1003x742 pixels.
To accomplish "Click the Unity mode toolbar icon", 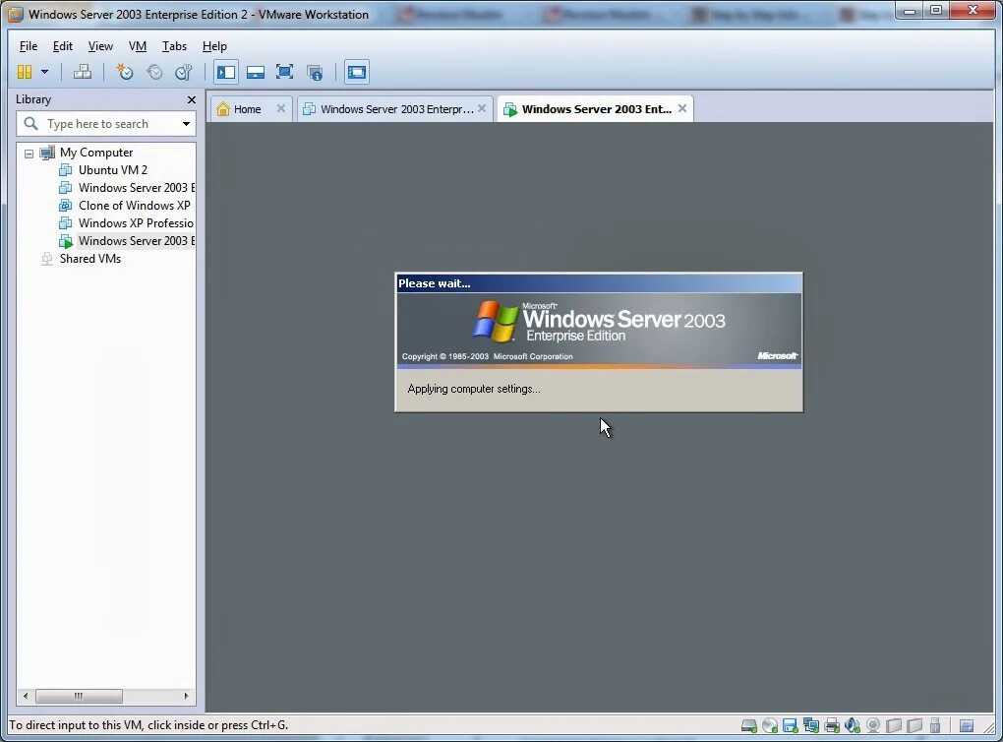I will coord(315,72).
